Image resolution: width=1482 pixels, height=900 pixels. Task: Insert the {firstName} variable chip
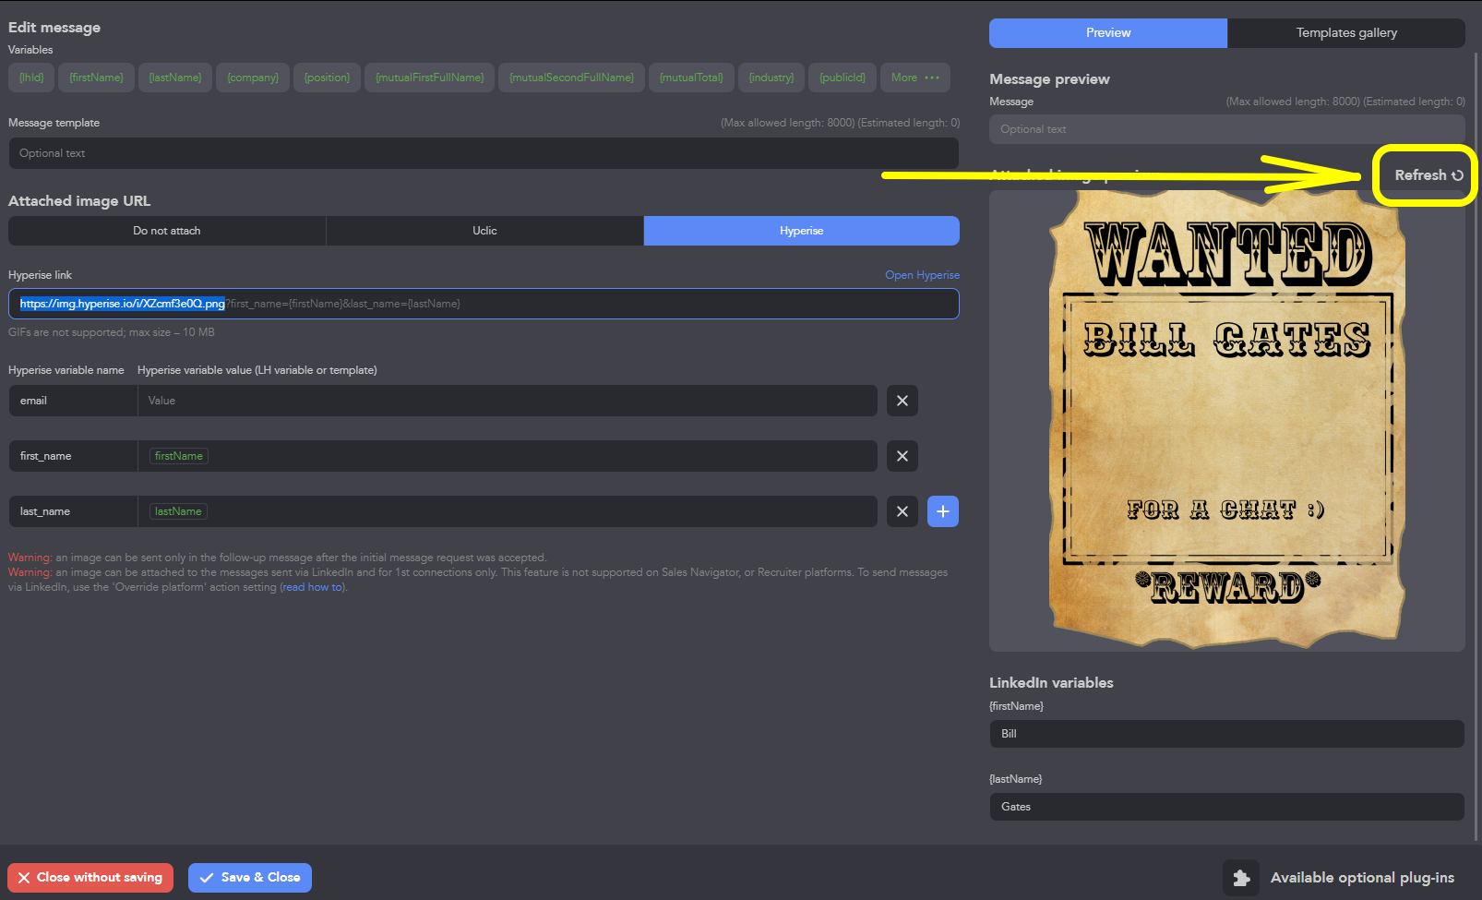(x=97, y=78)
